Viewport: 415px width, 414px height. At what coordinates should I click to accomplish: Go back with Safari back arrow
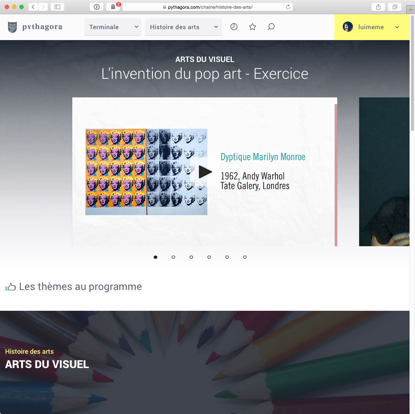(33, 7)
